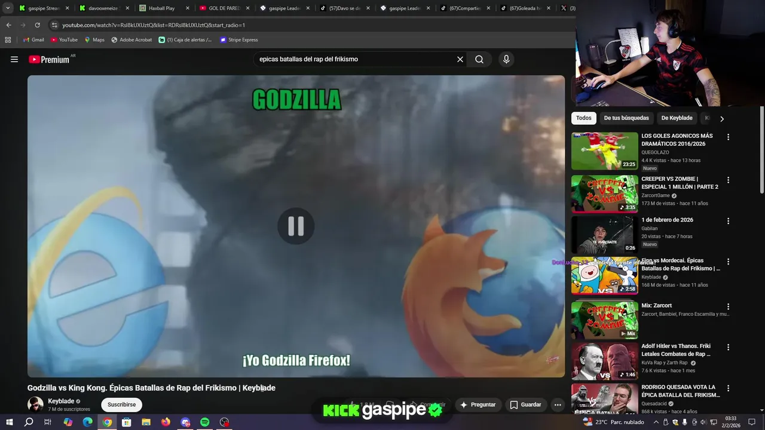This screenshot has height=430, width=765.
Task: Open options for CREEPER VS ZOMBIE video
Action: [728, 180]
